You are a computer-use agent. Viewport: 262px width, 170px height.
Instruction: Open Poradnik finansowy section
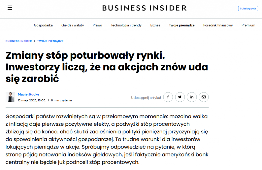(218, 25)
